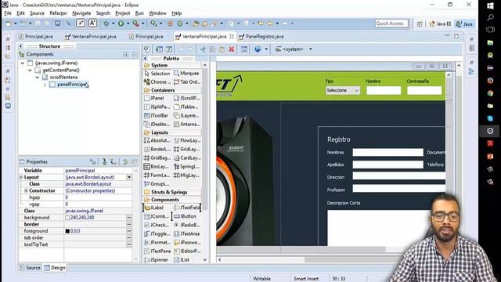This screenshot has height=282, width=501.
Task: Select the JToggleButton palette item
Action: 157,233
